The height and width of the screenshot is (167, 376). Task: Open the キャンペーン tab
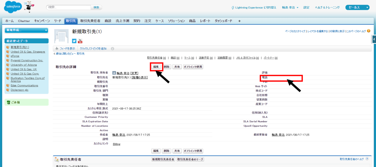42,21
